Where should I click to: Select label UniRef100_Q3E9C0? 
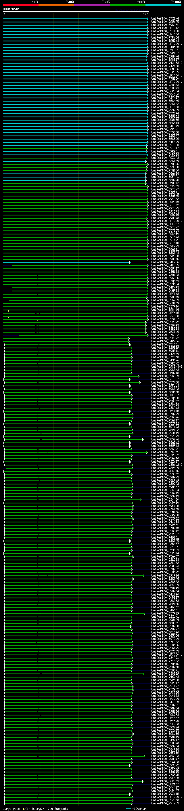click(165, 724)
